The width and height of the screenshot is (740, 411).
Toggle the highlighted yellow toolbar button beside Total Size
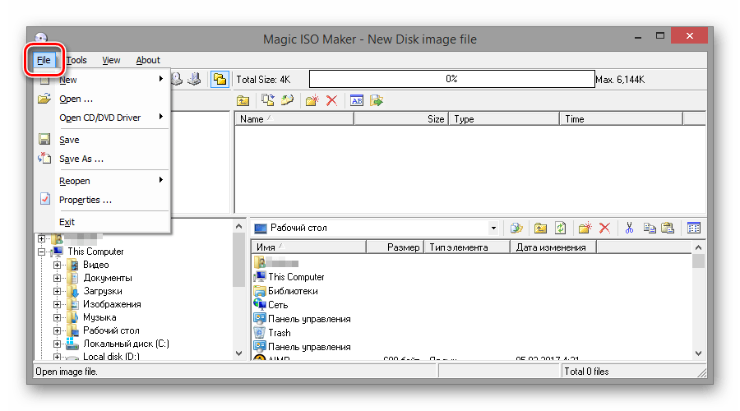[x=220, y=79]
